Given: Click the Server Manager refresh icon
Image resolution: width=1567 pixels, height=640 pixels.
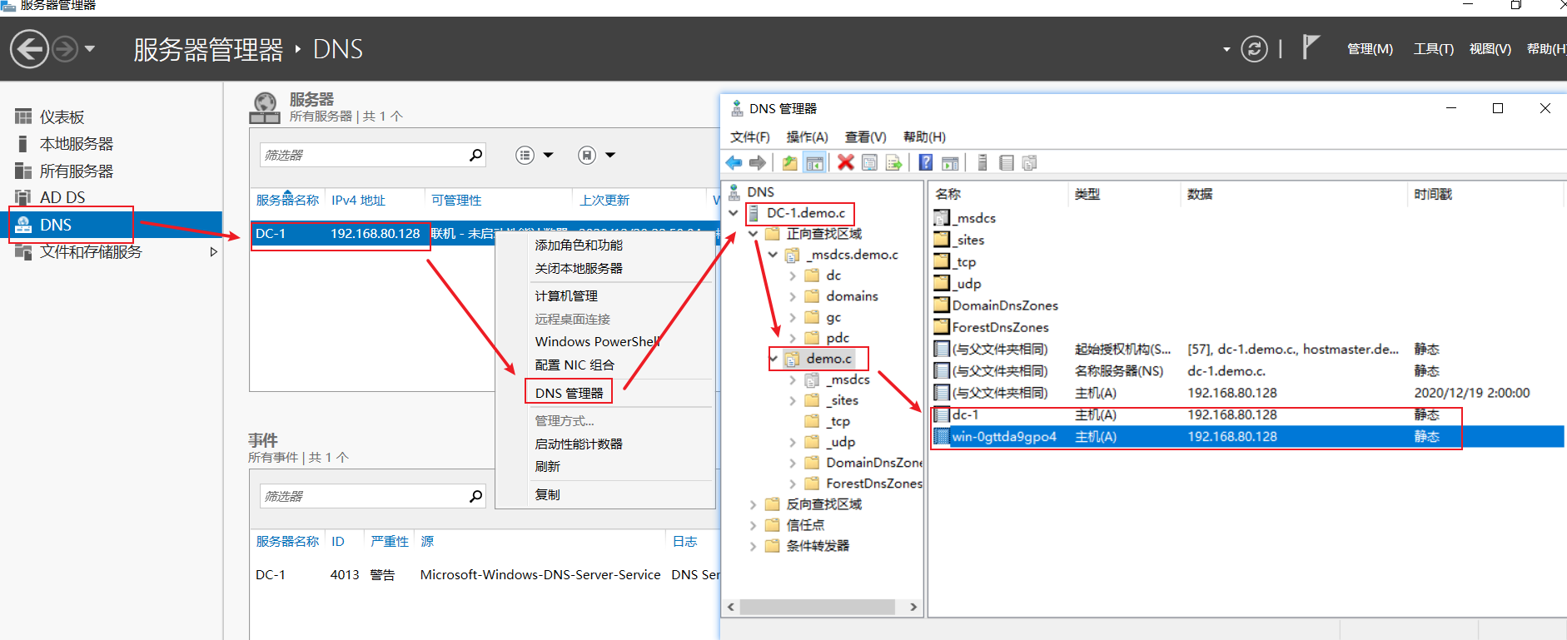Looking at the screenshot, I should click(x=1254, y=49).
